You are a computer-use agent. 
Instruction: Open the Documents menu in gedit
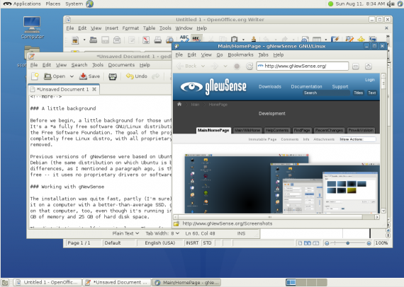(x=121, y=65)
